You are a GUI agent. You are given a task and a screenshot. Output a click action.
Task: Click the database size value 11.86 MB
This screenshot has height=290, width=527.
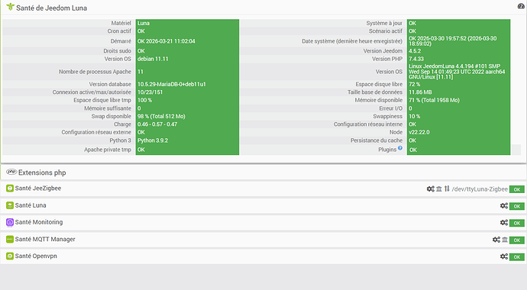coord(420,92)
